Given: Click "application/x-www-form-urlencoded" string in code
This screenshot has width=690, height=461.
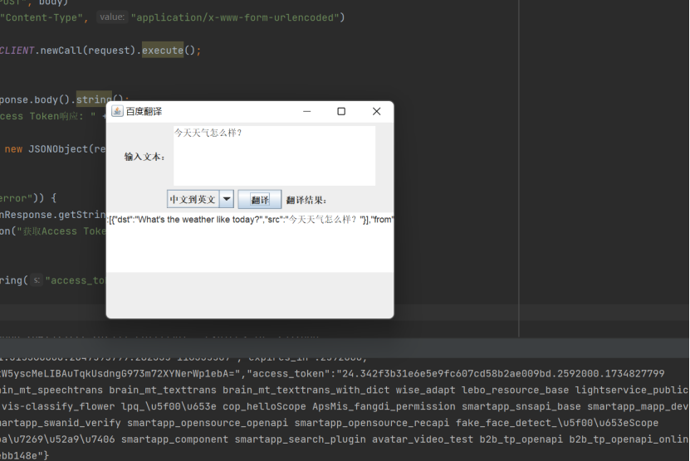Looking at the screenshot, I should [x=236, y=17].
